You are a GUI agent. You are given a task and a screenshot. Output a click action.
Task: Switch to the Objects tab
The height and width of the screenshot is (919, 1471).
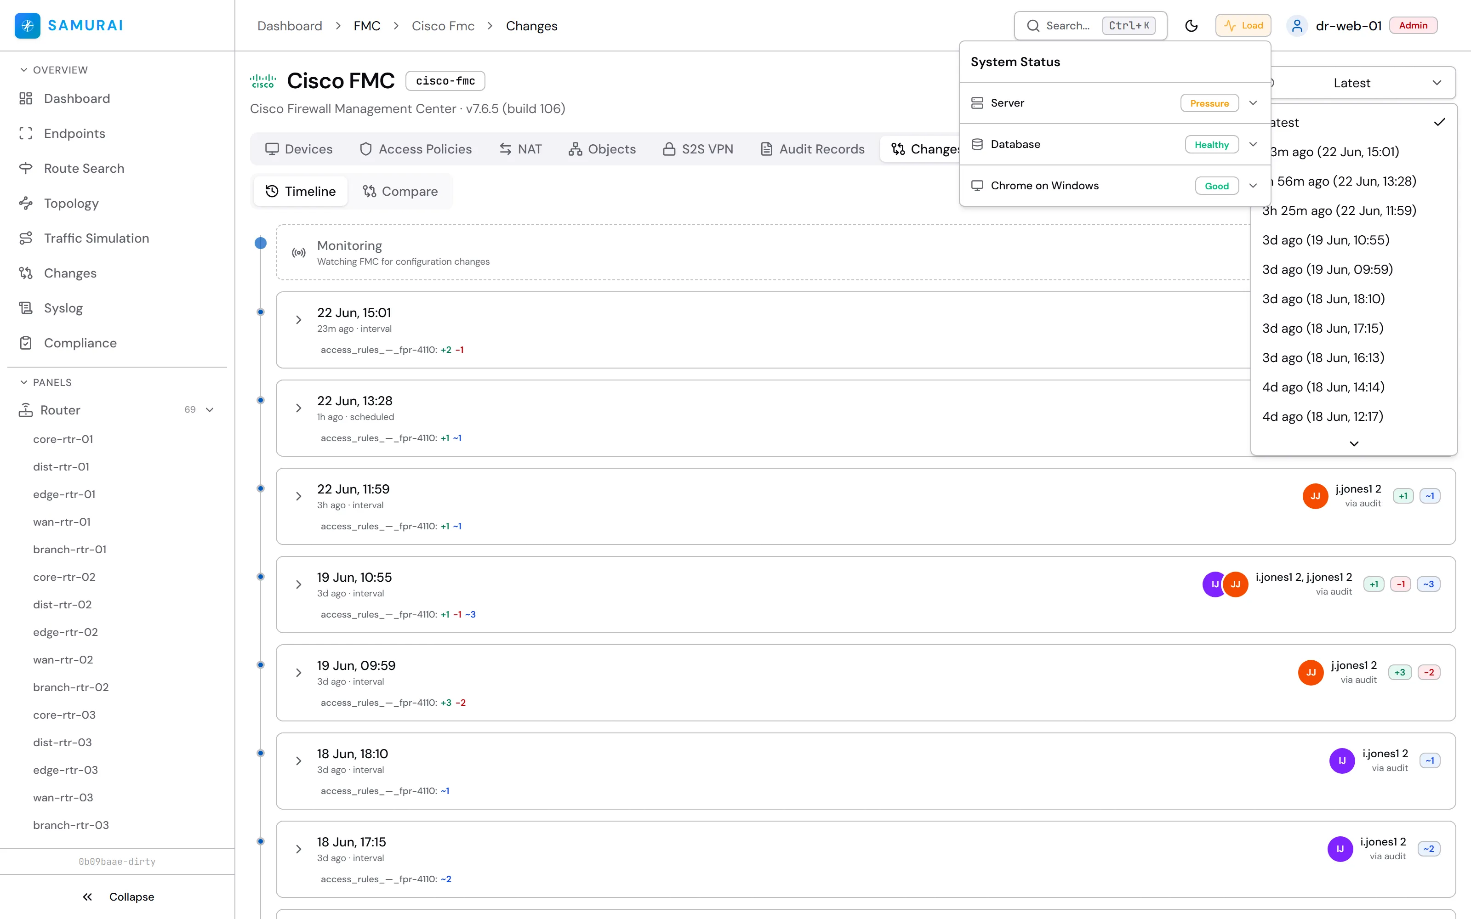point(602,149)
